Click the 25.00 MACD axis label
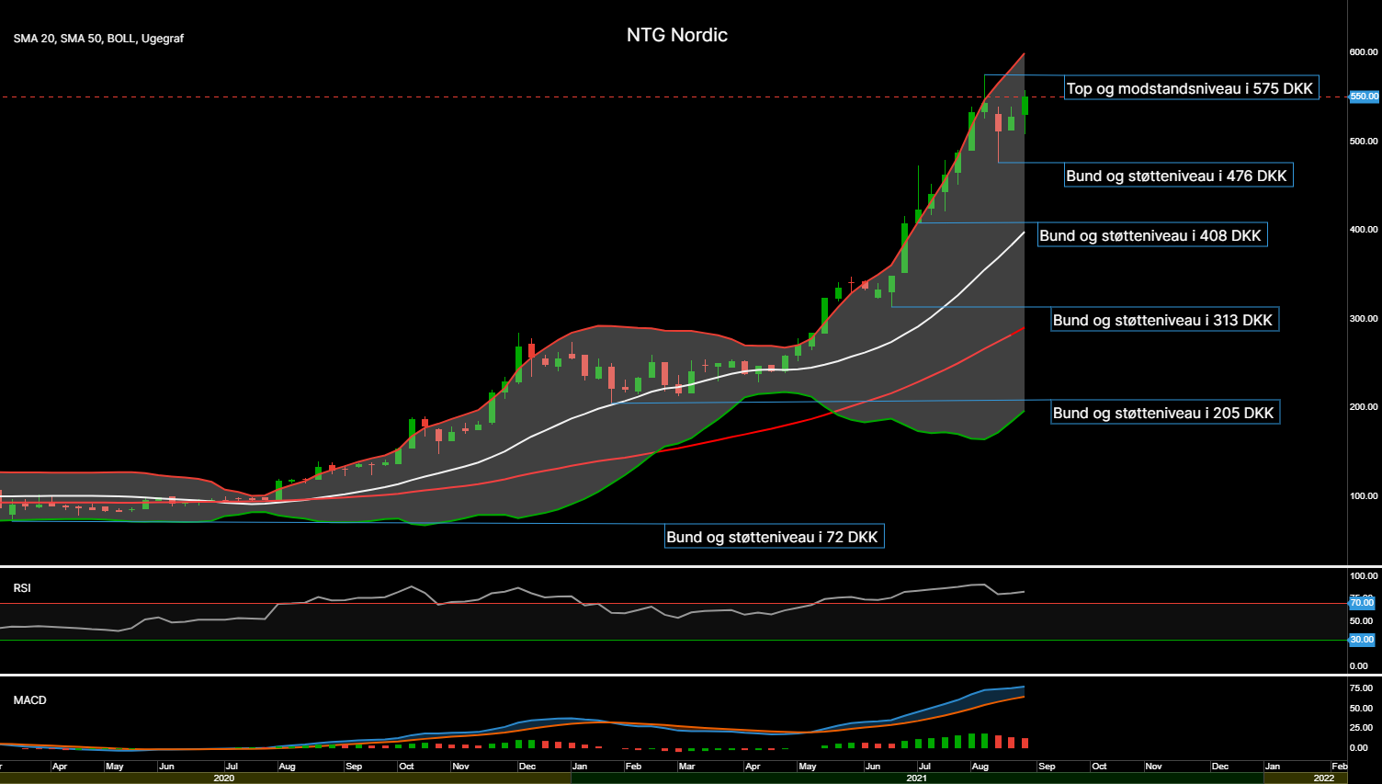Screen dimensions: 1382x784 (x=1361, y=728)
